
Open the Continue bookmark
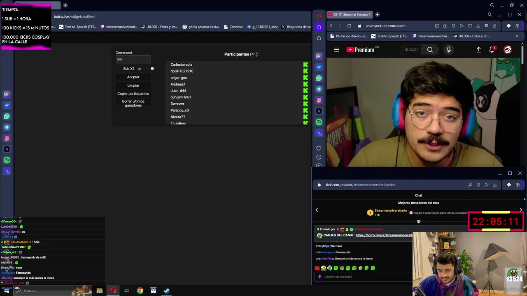[x=233, y=27]
